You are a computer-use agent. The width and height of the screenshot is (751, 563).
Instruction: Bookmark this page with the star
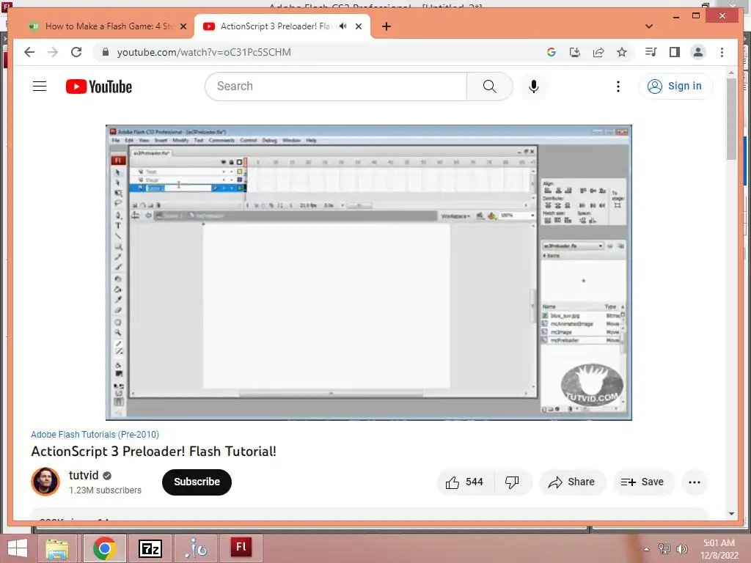(x=622, y=52)
